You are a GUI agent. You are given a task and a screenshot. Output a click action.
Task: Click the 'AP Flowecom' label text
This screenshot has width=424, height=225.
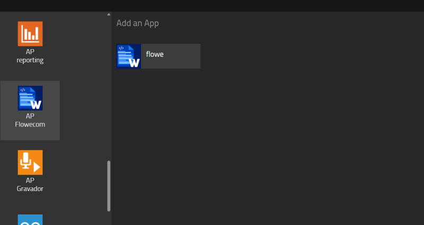30,120
